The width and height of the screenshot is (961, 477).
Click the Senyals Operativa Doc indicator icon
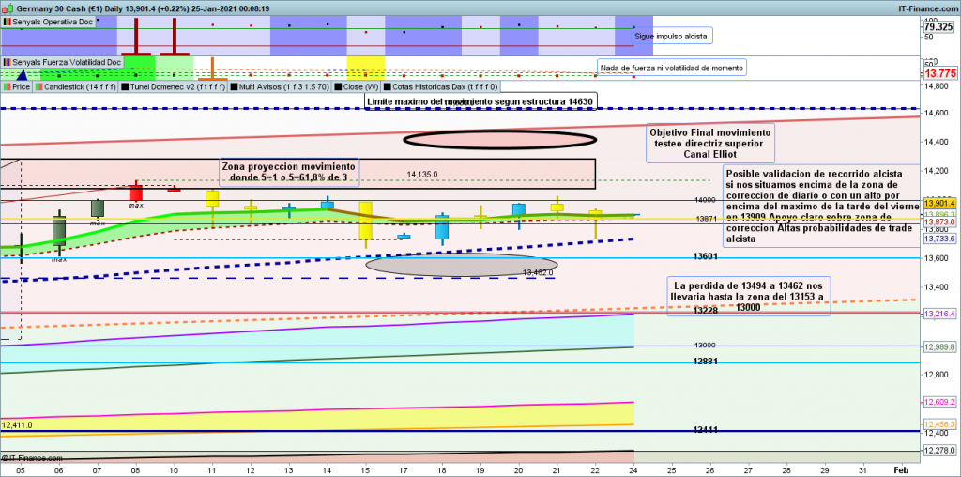pyautogui.click(x=7, y=20)
